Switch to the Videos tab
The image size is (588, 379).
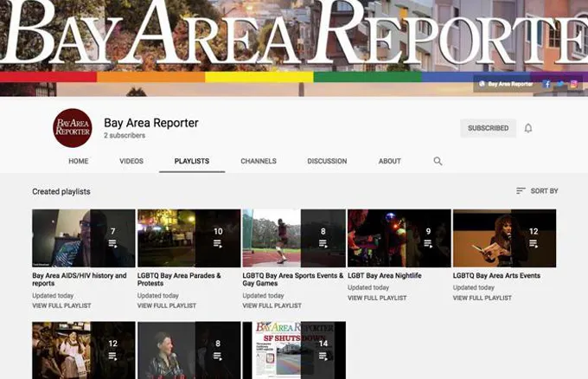click(131, 161)
